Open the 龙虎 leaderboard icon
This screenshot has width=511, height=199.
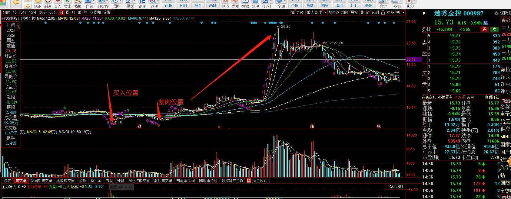tap(235, 4)
